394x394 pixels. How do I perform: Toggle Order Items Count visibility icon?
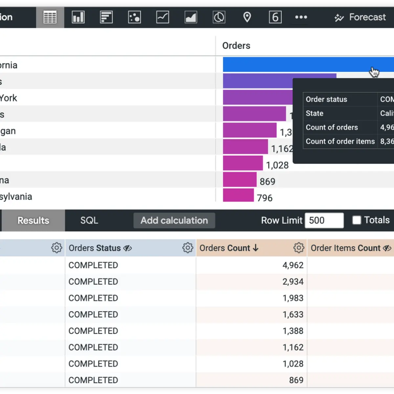[387, 248]
